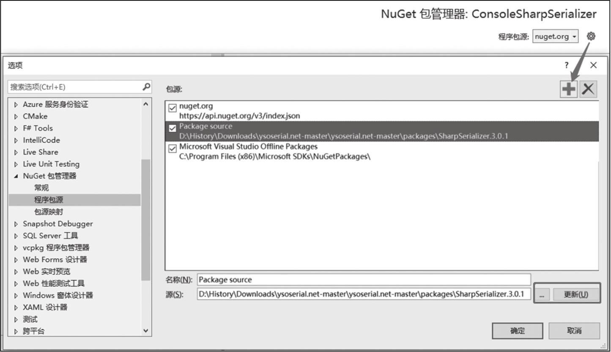The height and width of the screenshot is (352, 611).
Task: Expand the Live Share node
Action: [16, 152]
